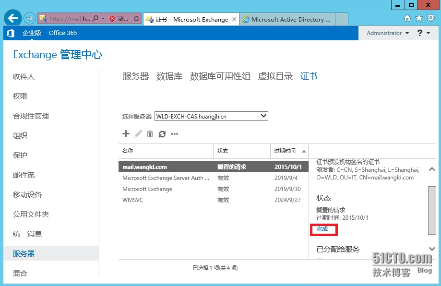Open the address bar dropdown arrow
This screenshot has height=286, width=441.
click(103, 19)
